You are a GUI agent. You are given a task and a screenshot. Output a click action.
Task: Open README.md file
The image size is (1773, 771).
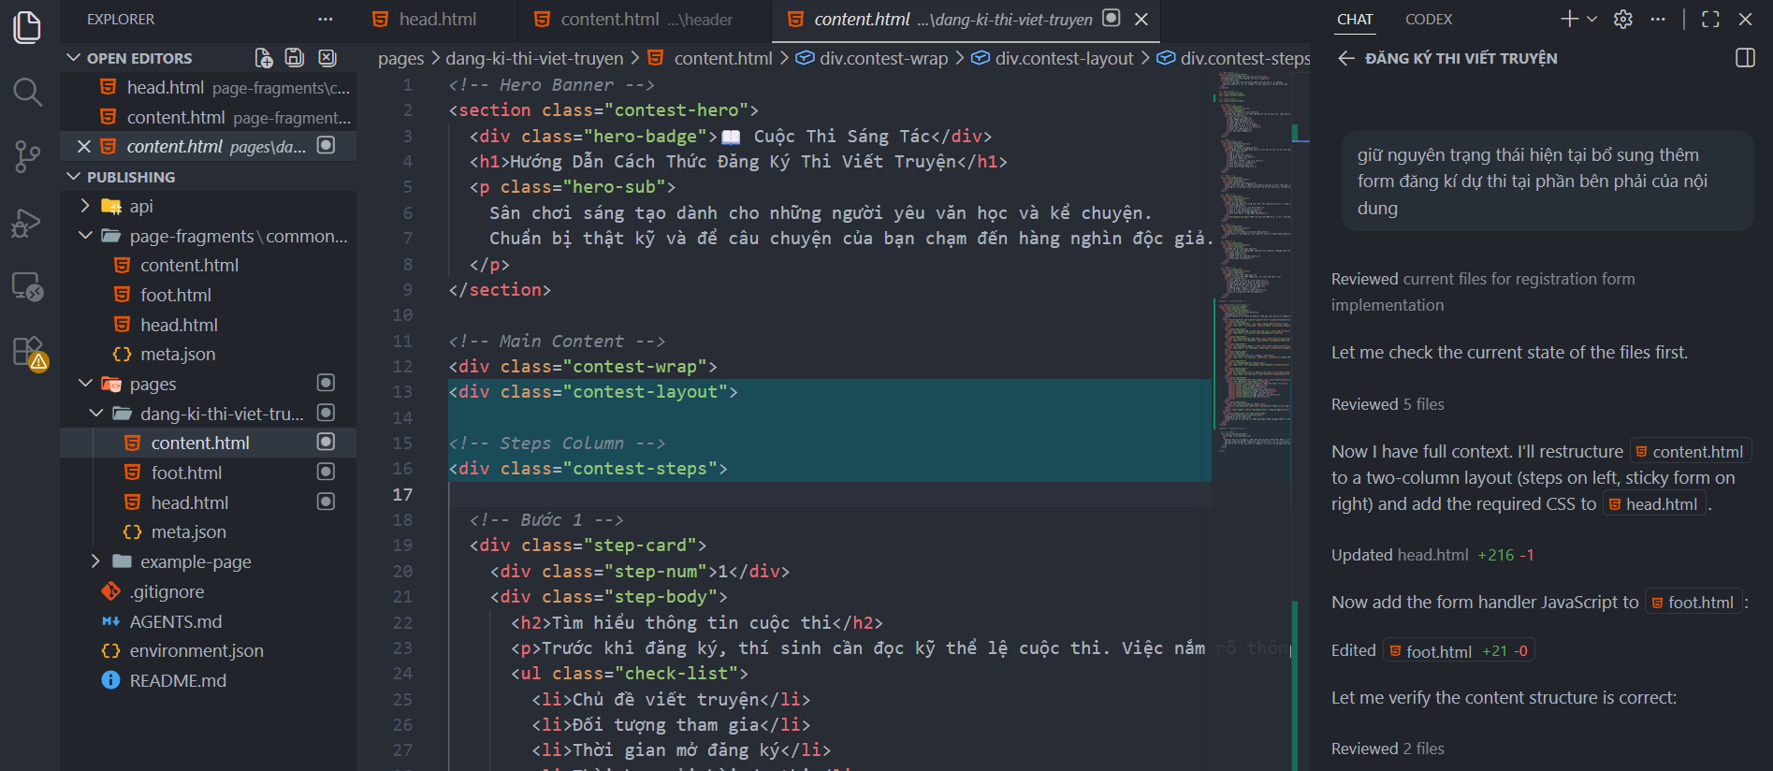pyautogui.click(x=178, y=680)
